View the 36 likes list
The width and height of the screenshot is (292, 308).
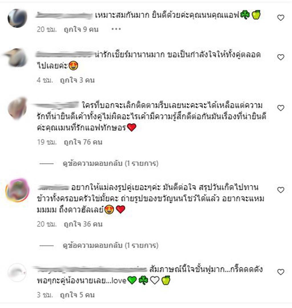(x=83, y=224)
